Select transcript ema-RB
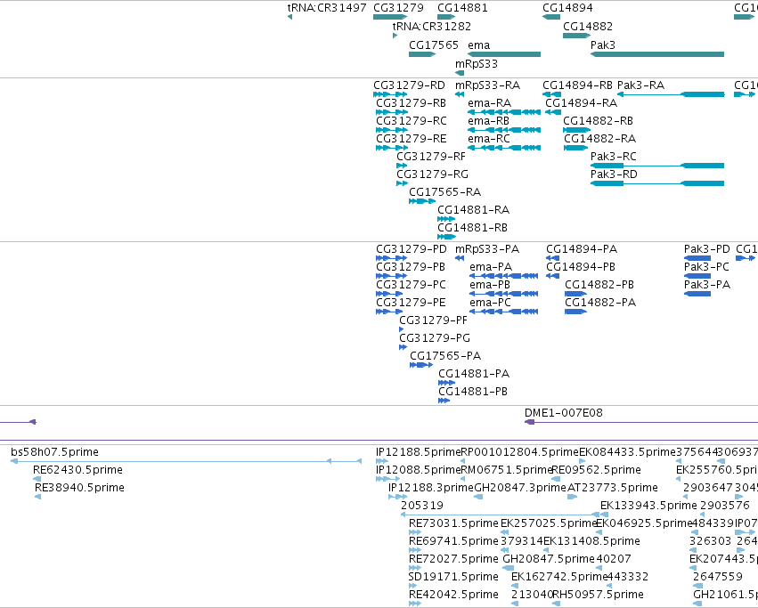 click(489, 121)
